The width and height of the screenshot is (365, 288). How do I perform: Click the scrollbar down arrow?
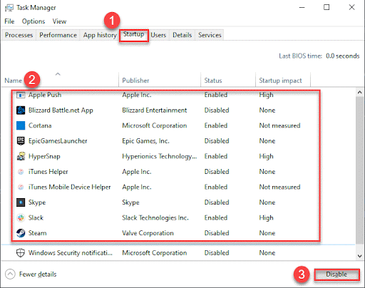(x=360, y=256)
